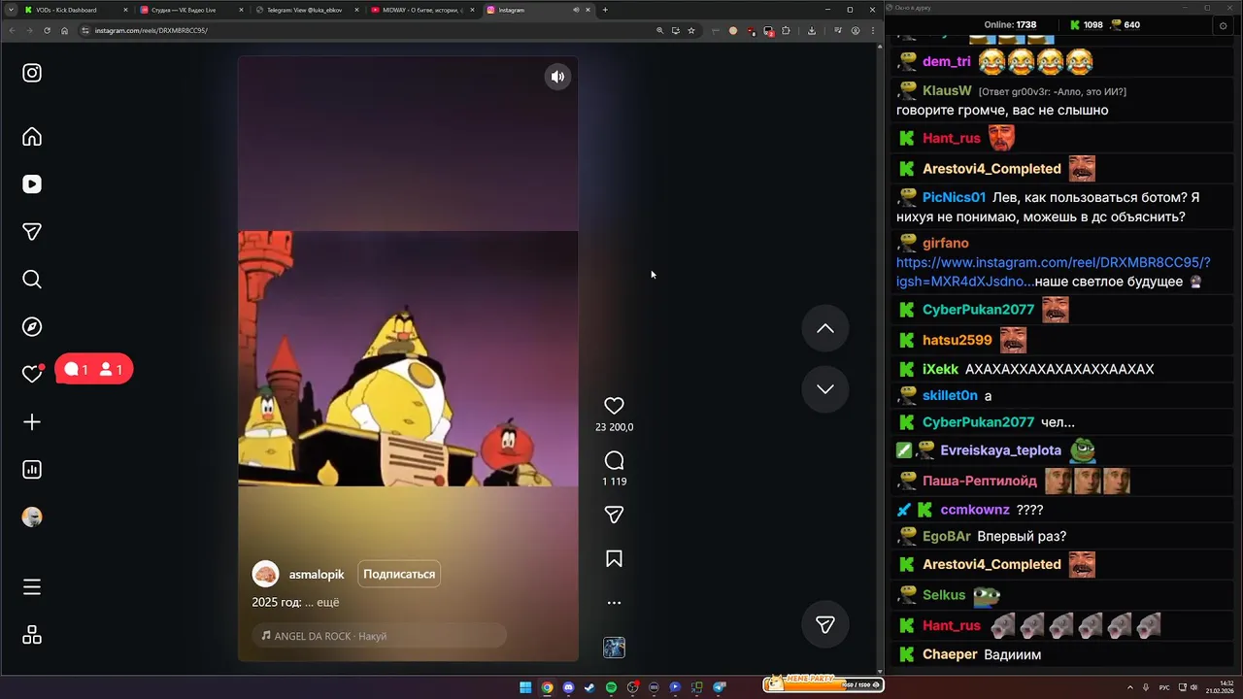
Task: Open direct messages in left sidebar
Action: tap(32, 232)
